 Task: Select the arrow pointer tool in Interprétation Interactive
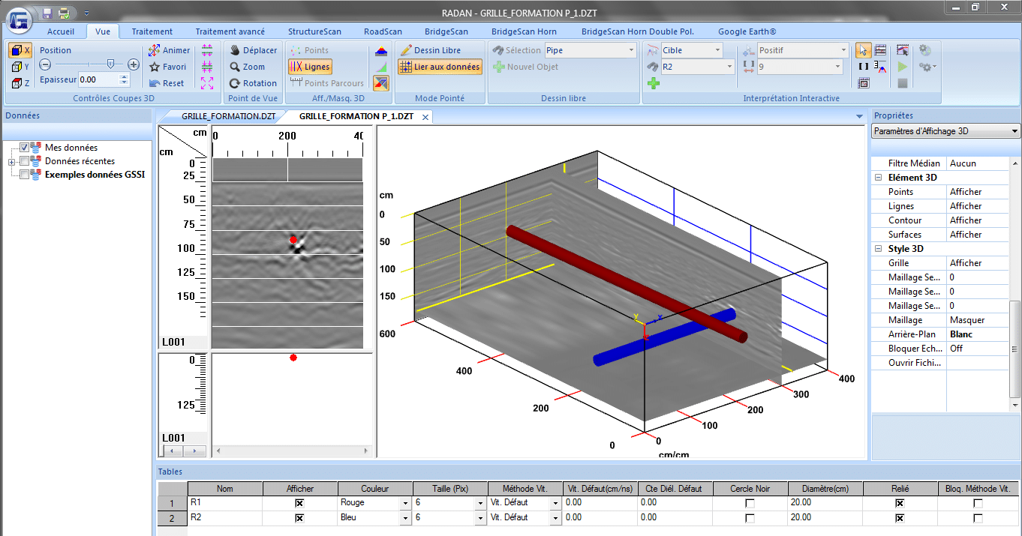[x=864, y=50]
